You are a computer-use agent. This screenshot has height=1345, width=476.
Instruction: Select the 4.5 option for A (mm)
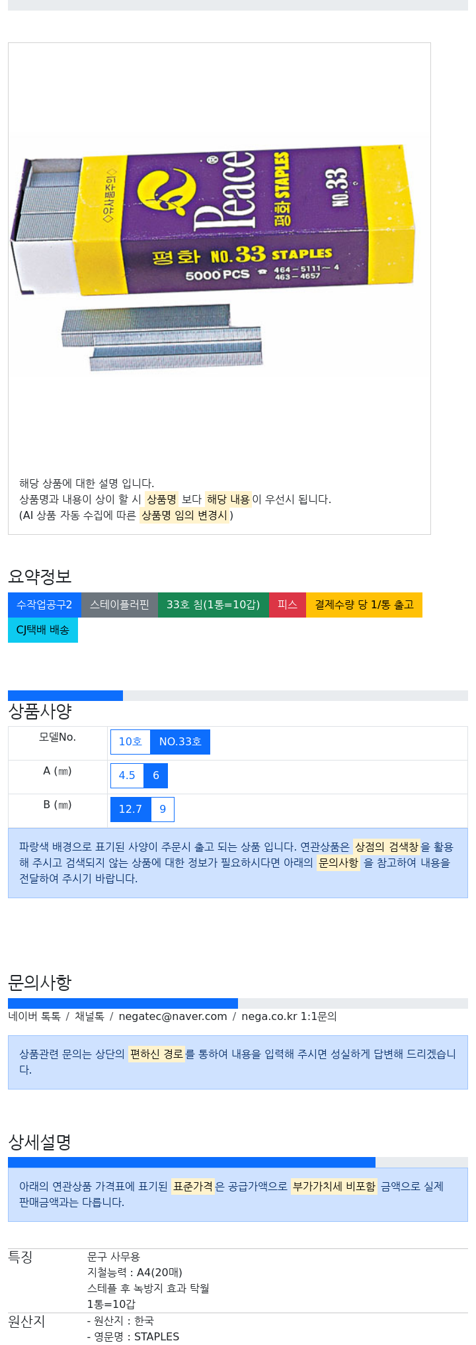point(127,776)
